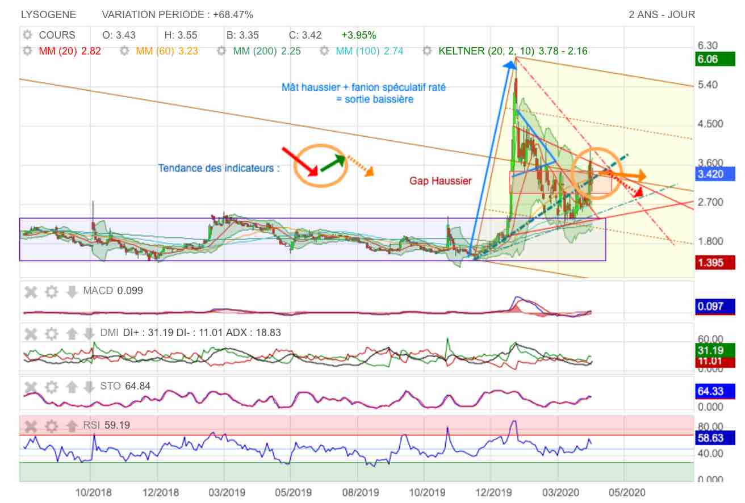Move STO panel up with arrow

click(72, 387)
